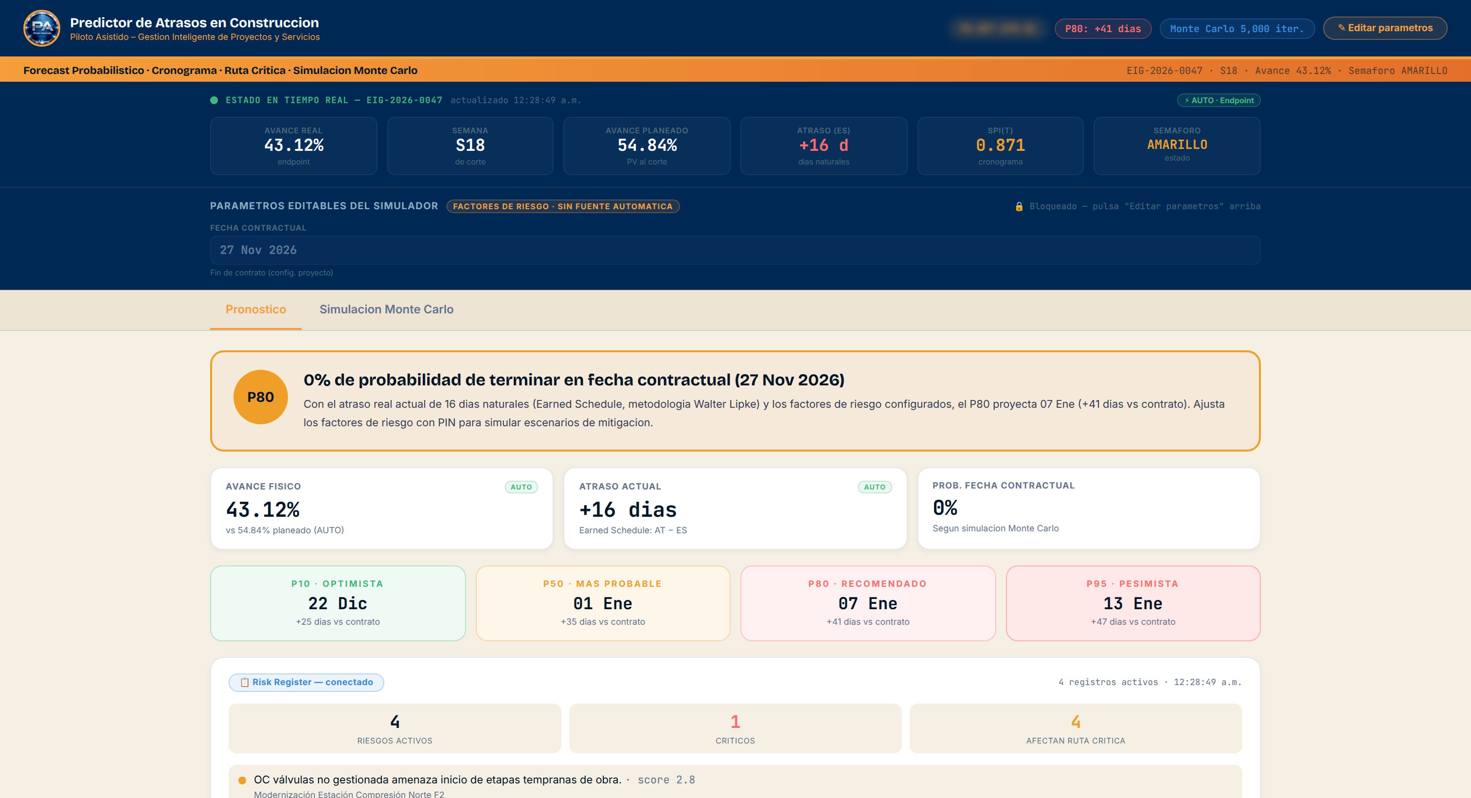Click the 1 Criticos tile

click(x=735, y=728)
